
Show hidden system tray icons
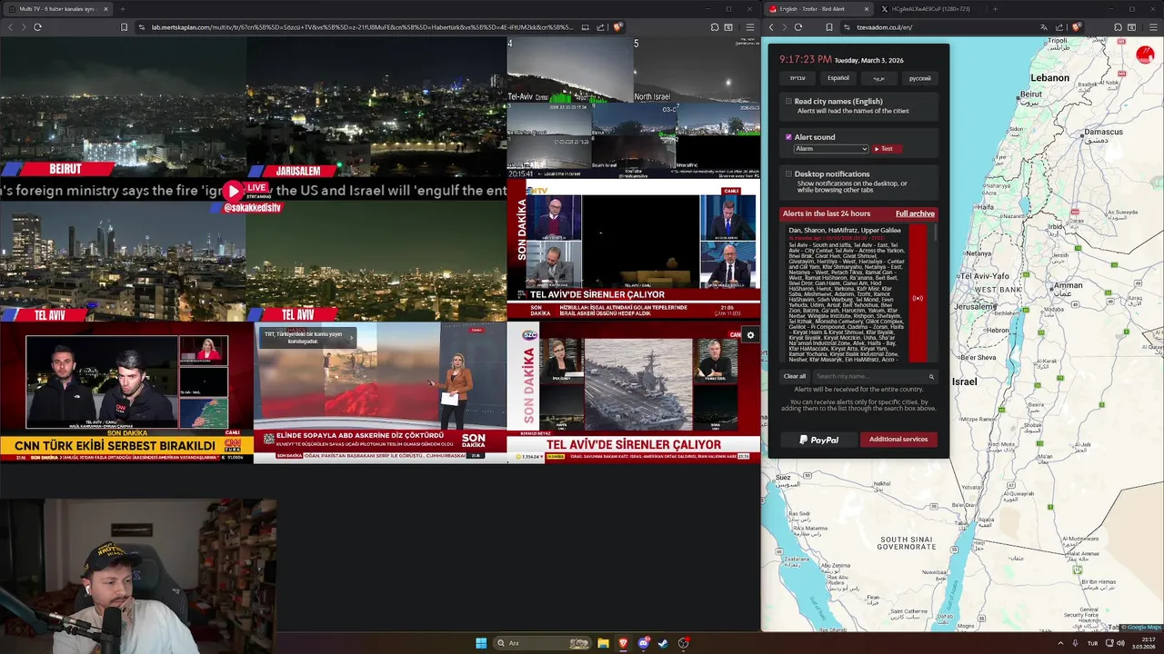(x=1060, y=643)
